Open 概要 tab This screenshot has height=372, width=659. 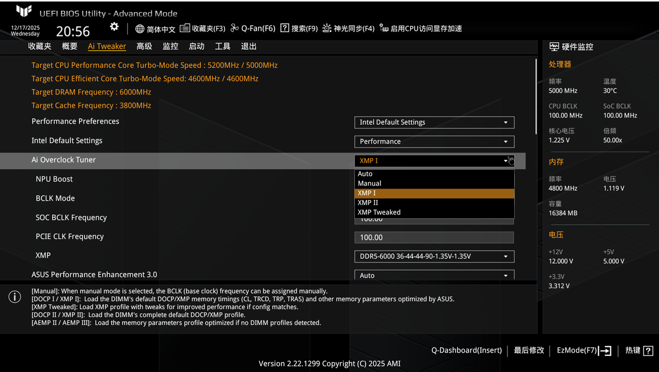(x=69, y=46)
